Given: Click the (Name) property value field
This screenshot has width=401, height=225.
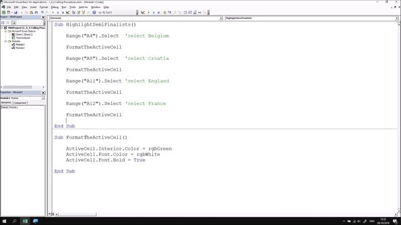Looking at the screenshot, I should pyautogui.click(x=26, y=107).
